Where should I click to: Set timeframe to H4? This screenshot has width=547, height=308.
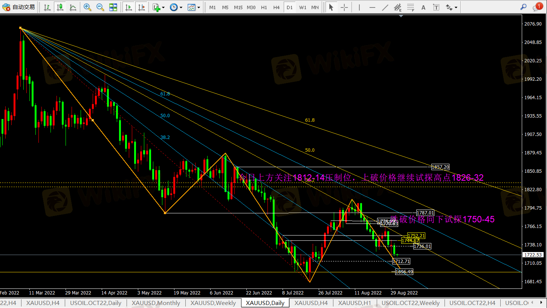277,7
